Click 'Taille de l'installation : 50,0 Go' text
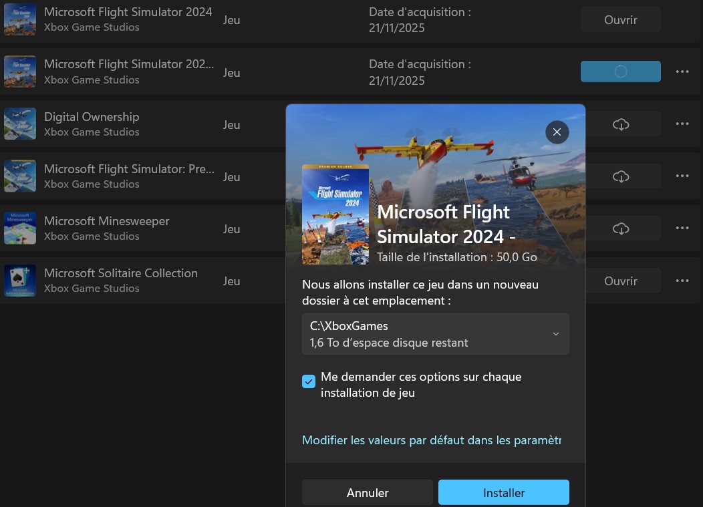Image resolution: width=703 pixels, height=507 pixels. 457,257
